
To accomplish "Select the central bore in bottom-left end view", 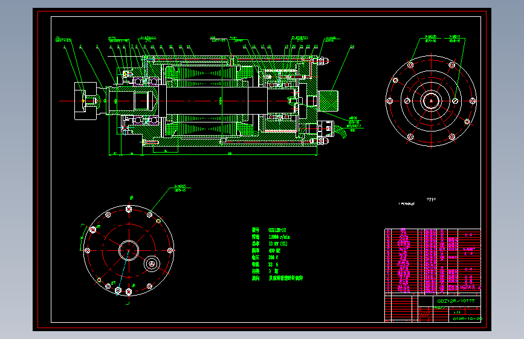I will pos(129,250).
